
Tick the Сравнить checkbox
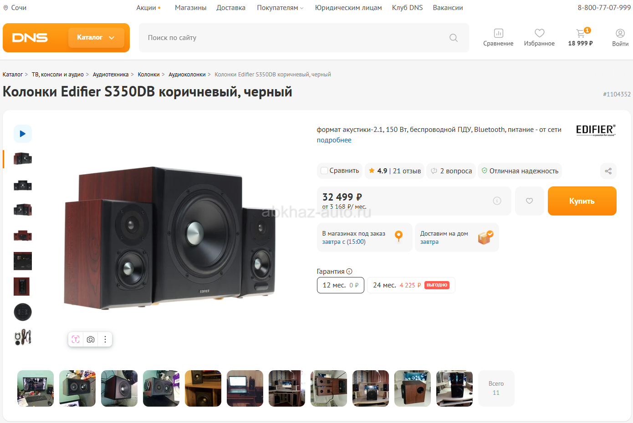click(324, 171)
